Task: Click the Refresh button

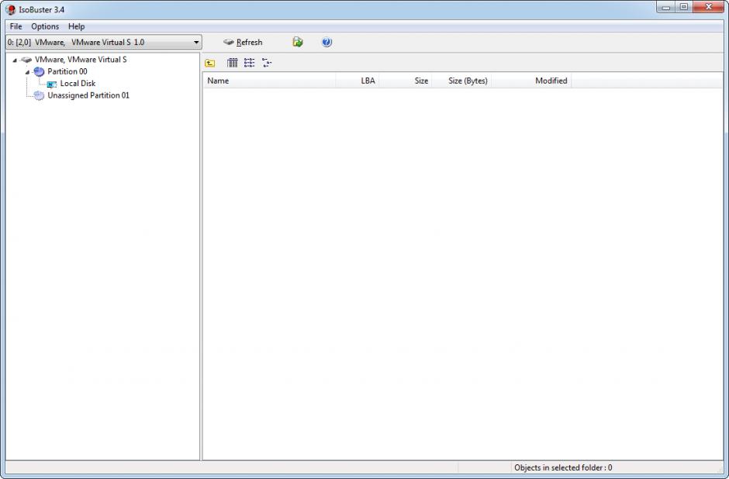Action: point(243,43)
